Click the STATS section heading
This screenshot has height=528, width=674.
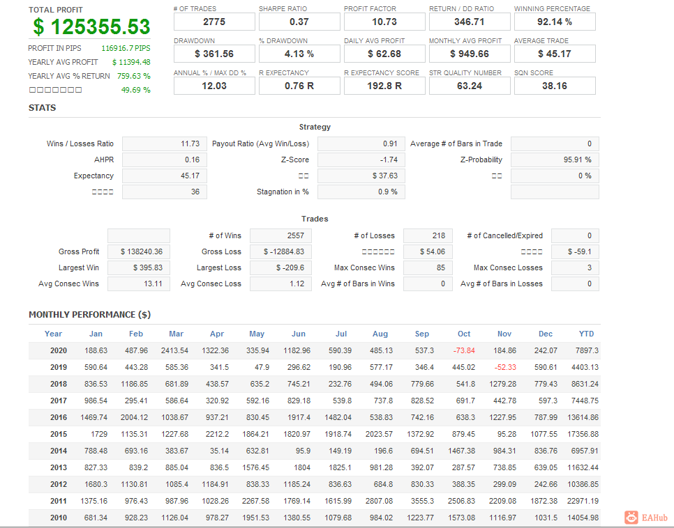point(42,108)
